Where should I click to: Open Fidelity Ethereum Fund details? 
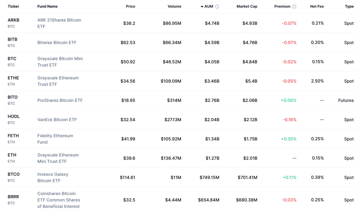pyautogui.click(x=55, y=139)
